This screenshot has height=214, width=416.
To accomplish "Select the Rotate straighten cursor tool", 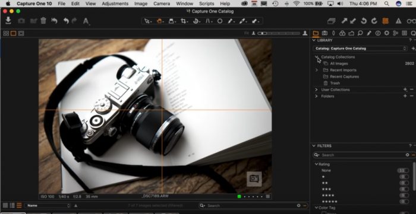I will tap(196, 21).
